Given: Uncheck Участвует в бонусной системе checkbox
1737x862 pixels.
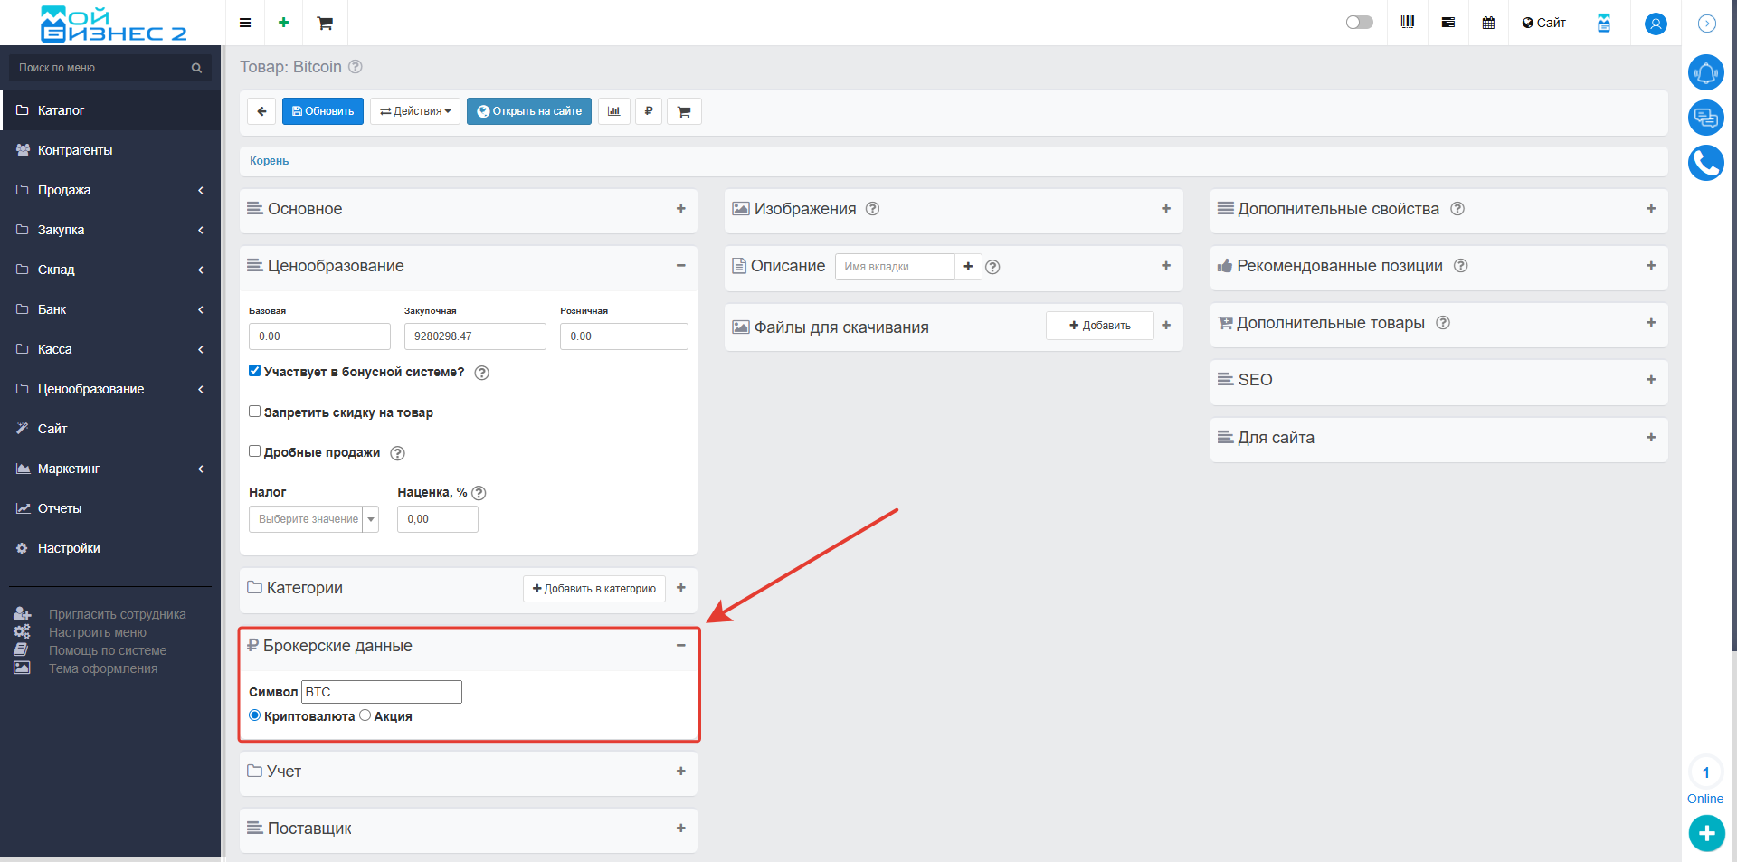Looking at the screenshot, I should 254,371.
